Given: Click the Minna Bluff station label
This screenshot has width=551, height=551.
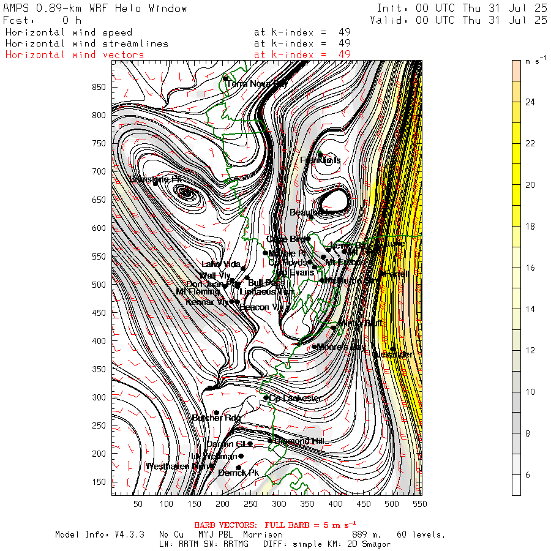Looking at the screenshot, I should (x=360, y=323).
